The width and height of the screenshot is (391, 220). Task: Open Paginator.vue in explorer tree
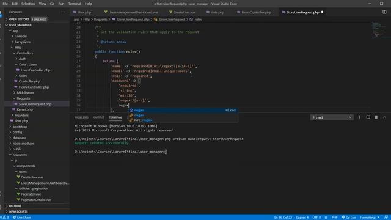point(37,194)
